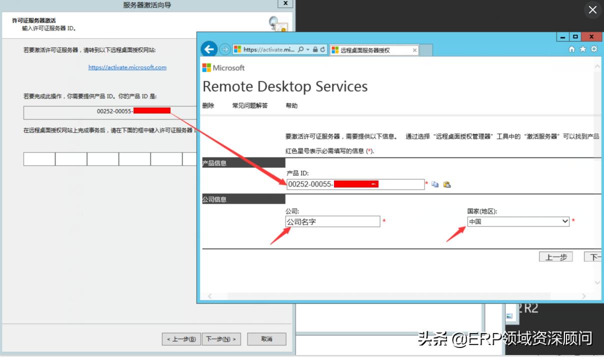This screenshot has width=604, height=357.
Task: Click the 常见问题解答 menu entry
Action: [250, 105]
